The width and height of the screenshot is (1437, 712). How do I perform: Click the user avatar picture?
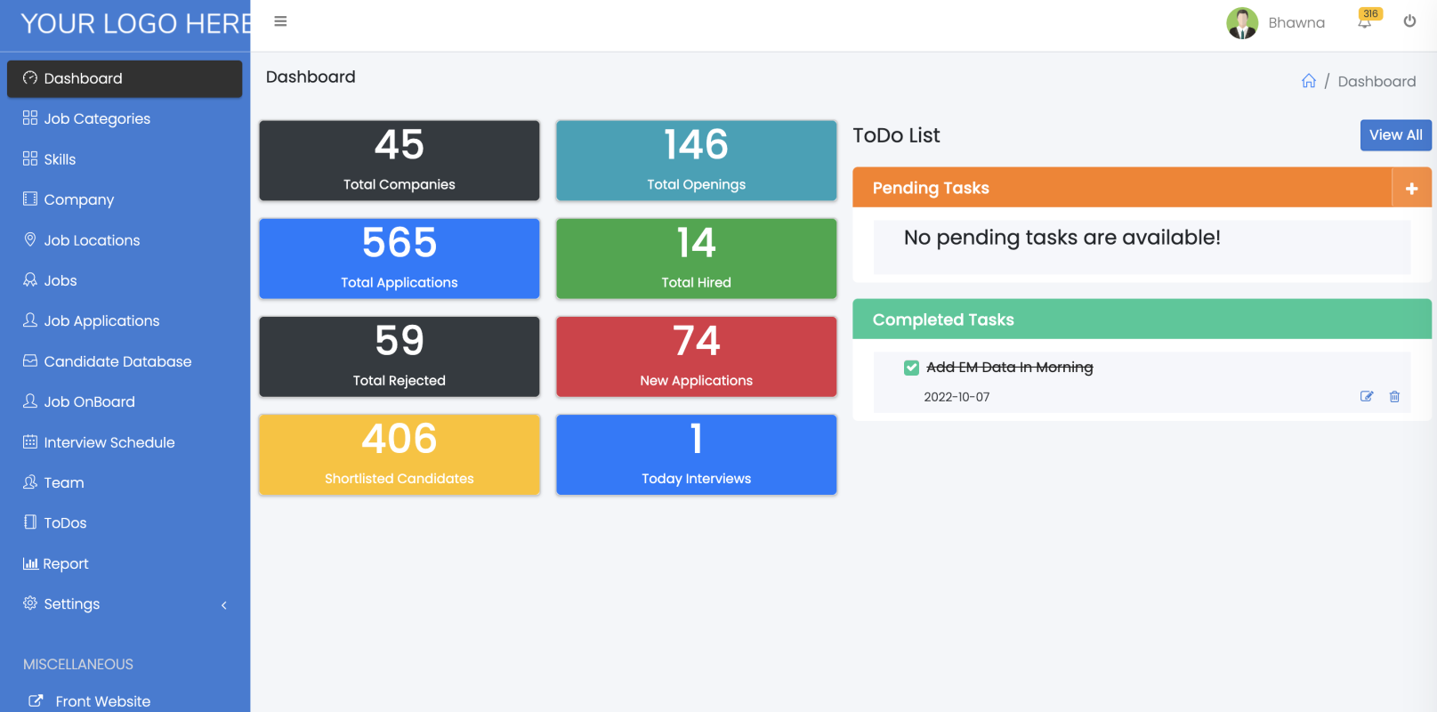[x=1242, y=23]
